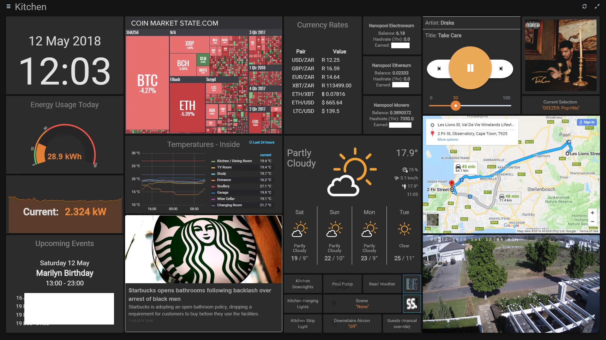
Task: Open the white-digit display image tile beside Scene
Action: click(412, 304)
